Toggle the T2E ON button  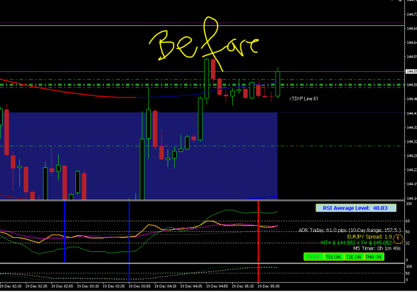tap(354, 257)
